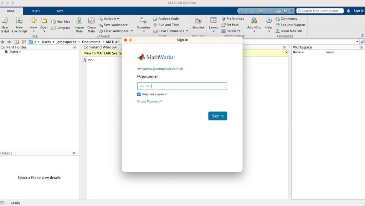Open the Clean Data tool

pos(91,25)
